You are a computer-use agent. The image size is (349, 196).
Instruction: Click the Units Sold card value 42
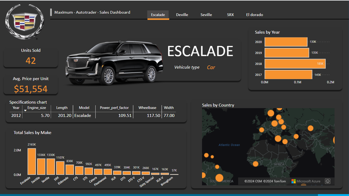pos(31,61)
